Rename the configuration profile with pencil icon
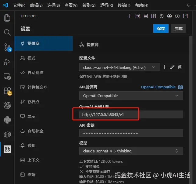196x184 pixels. click(x=172, y=67)
